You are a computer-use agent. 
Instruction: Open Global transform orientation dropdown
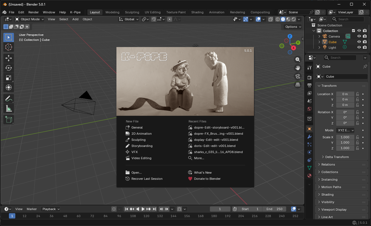click(129, 19)
